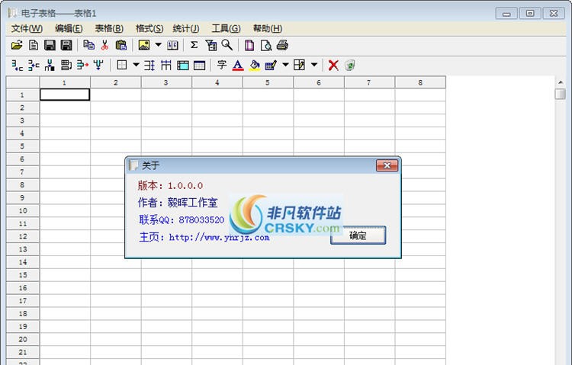Open the 文件(W) menu
This screenshot has height=365, width=572.
27,28
